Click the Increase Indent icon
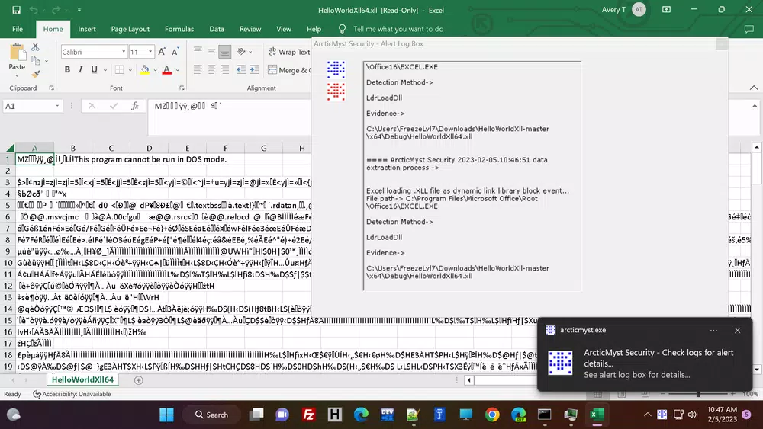This screenshot has width=763, height=429. [x=255, y=69]
